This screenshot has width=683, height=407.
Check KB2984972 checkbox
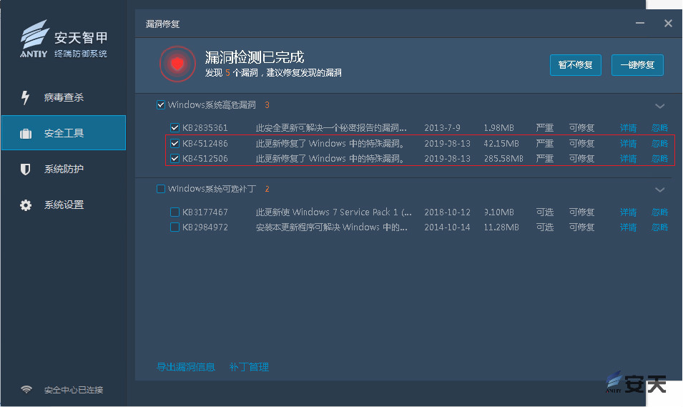point(175,227)
